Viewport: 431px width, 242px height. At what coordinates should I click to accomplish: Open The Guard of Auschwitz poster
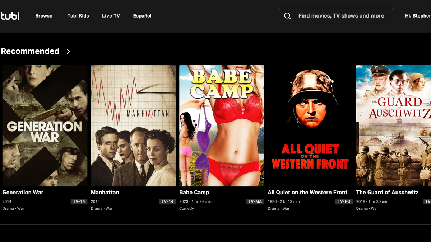coord(394,125)
